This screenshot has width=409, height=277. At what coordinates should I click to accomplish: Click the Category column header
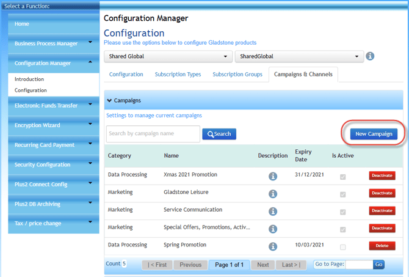120,156
